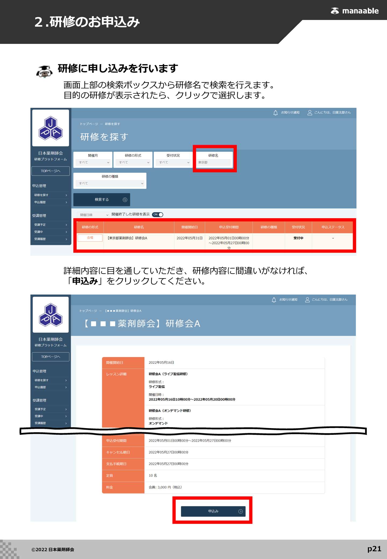This screenshot has height=559, width=387.
Task: Open the 開催月 dropdown
Action: (93, 162)
